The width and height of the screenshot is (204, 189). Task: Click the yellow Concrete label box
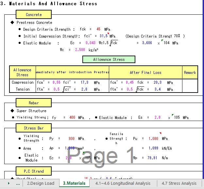point(34,15)
